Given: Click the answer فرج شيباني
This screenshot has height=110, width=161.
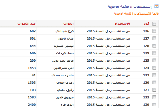Looking at the screenshot, I should point(65,31).
